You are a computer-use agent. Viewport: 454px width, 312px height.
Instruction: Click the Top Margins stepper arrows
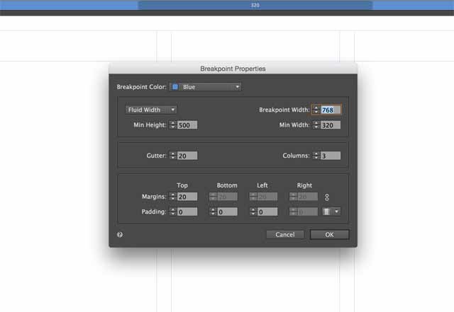click(x=172, y=197)
